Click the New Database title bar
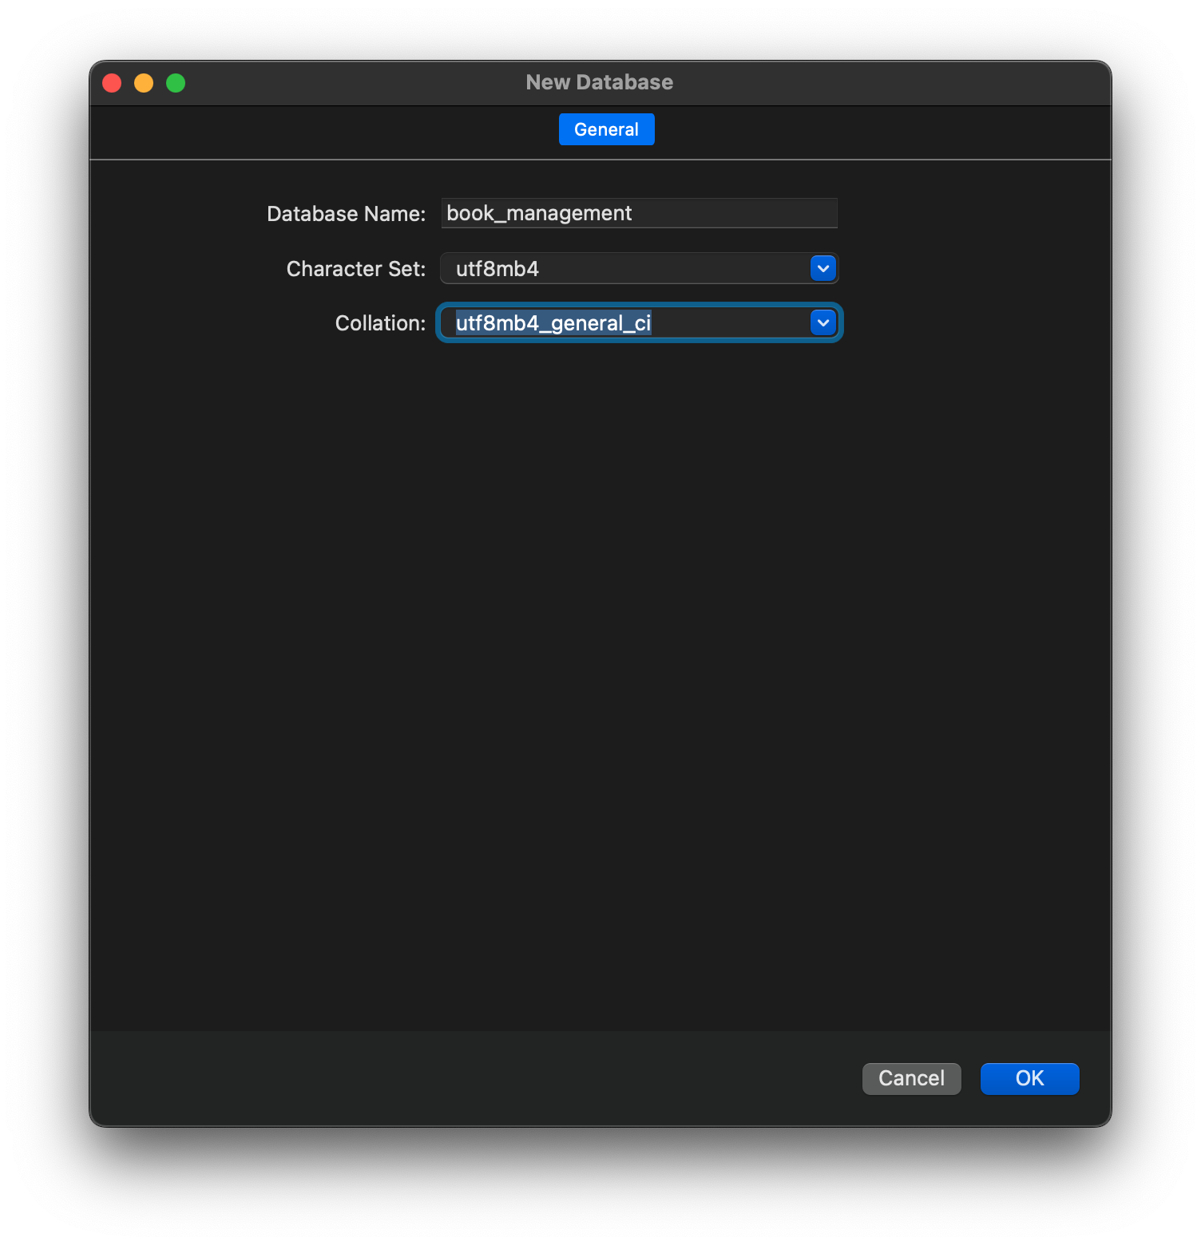The width and height of the screenshot is (1201, 1245). tap(600, 81)
